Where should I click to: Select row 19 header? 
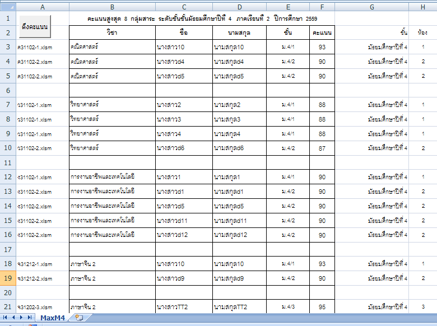pyautogui.click(x=8, y=278)
